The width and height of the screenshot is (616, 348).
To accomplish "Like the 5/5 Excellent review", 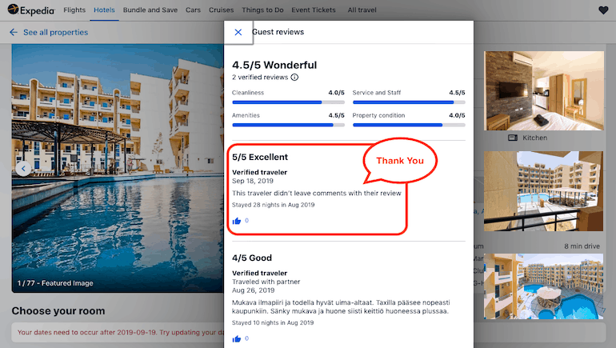I will tap(237, 221).
